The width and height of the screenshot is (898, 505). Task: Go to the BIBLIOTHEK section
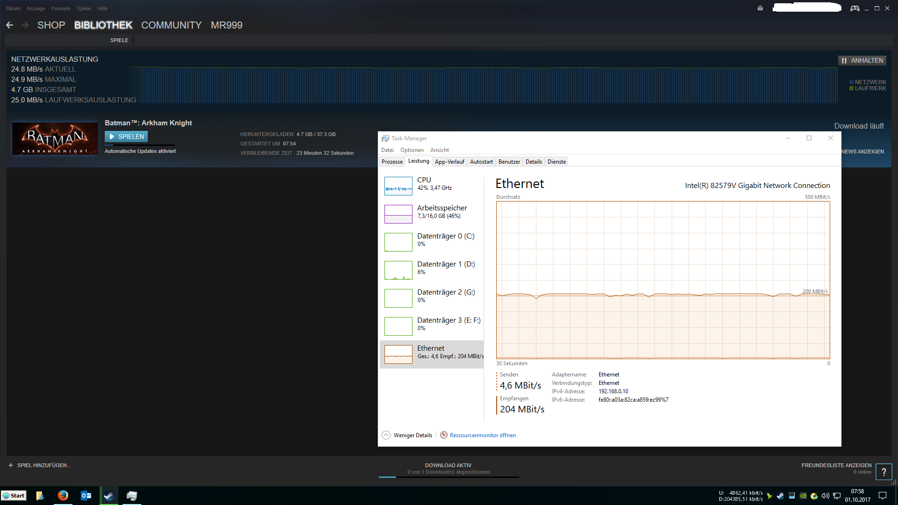pos(103,25)
